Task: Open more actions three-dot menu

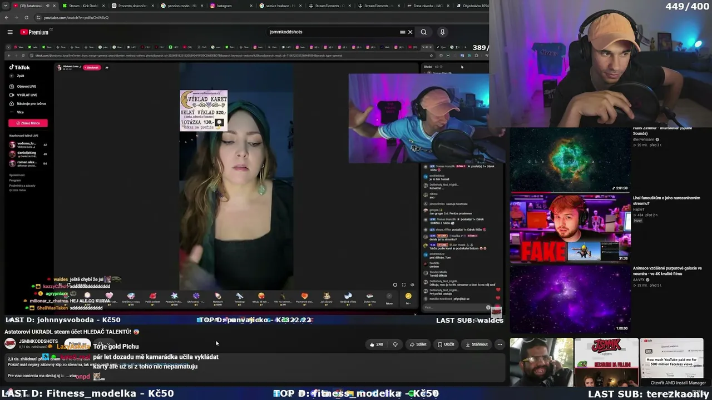Action: point(500,344)
